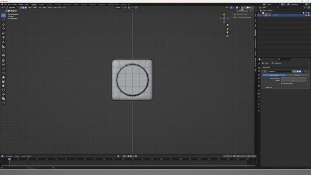Screen dimensions: 311x175
Task: Switch to face select mode
Action: click(25, 8)
